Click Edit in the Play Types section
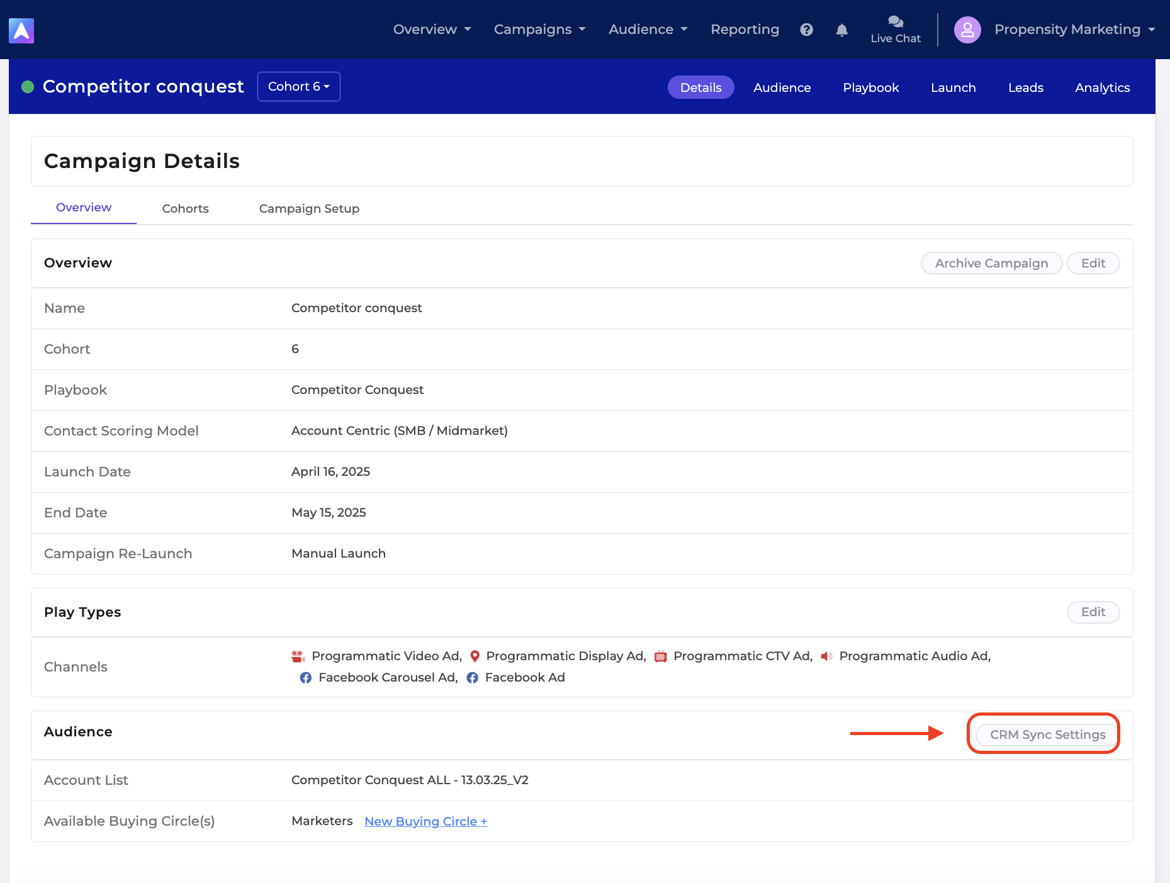 [1093, 612]
